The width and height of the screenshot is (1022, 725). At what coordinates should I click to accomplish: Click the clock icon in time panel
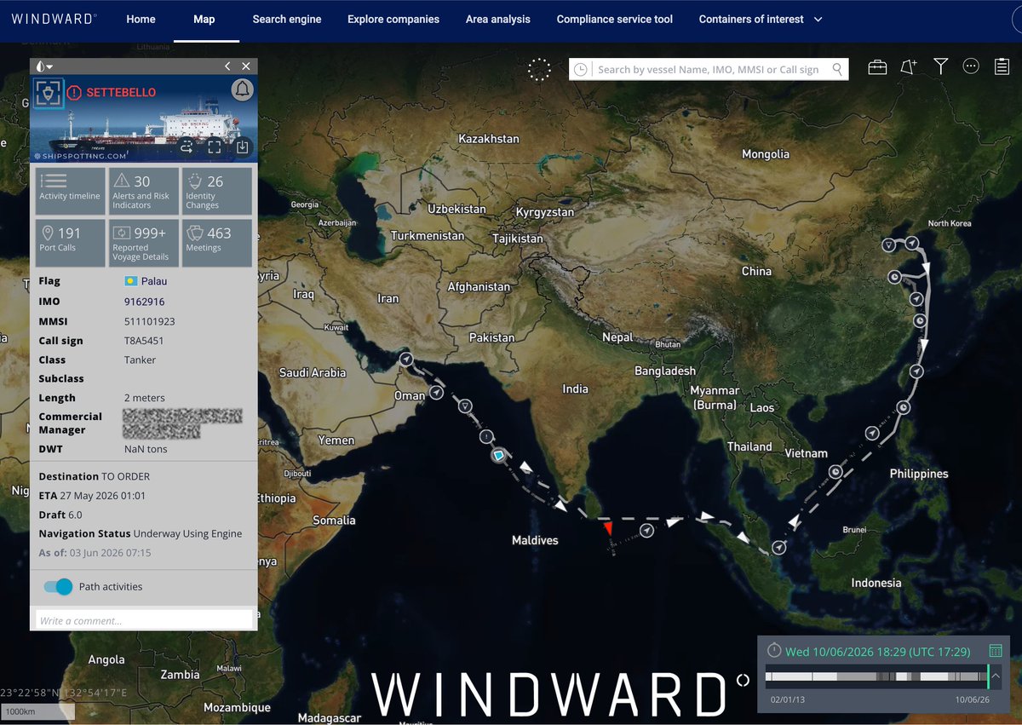pyautogui.click(x=774, y=650)
